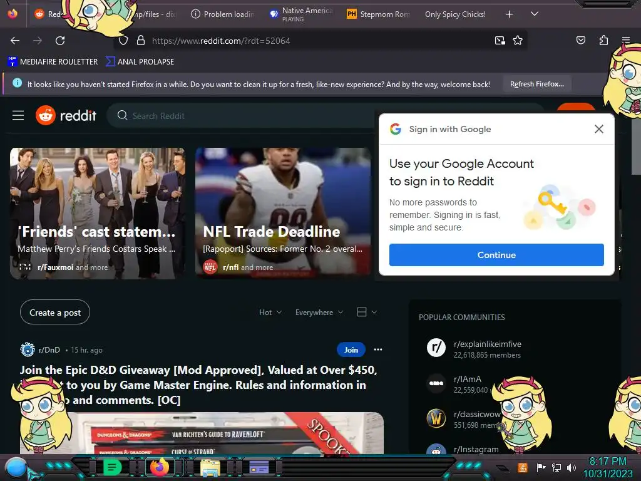The width and height of the screenshot is (641, 481).
Task: Open the Epic D&D Giveaway post title
Action: coord(198,385)
